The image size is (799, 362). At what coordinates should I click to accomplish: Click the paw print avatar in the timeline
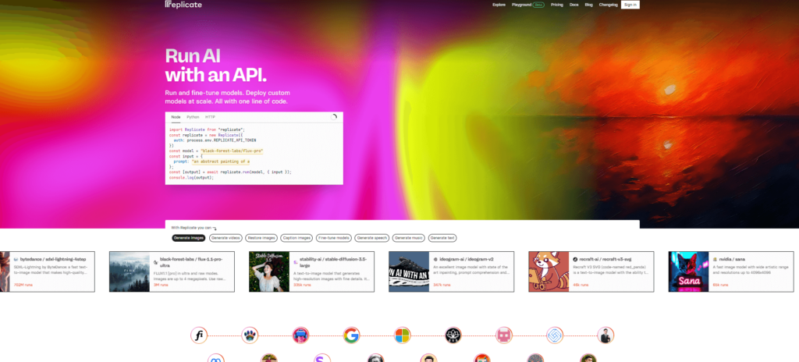pos(250,335)
